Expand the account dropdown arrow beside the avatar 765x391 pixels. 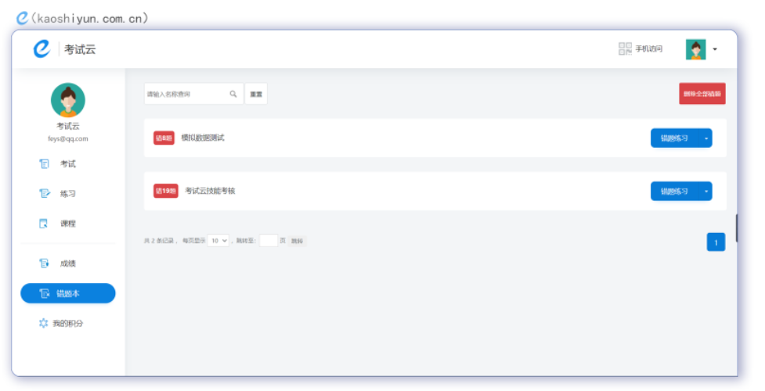pyautogui.click(x=715, y=50)
